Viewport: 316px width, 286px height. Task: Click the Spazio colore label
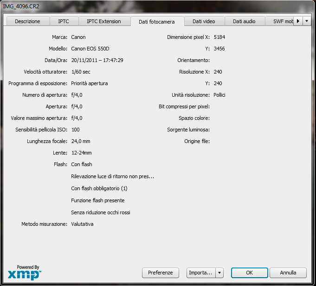[x=194, y=118]
